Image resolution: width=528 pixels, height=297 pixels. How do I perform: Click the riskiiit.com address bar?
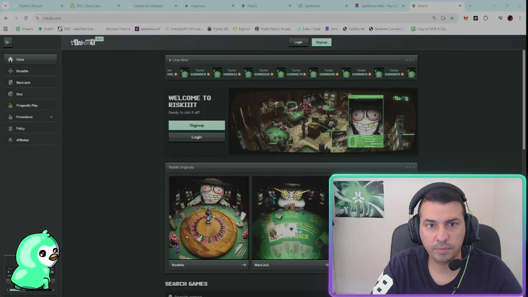pyautogui.click(x=231, y=18)
